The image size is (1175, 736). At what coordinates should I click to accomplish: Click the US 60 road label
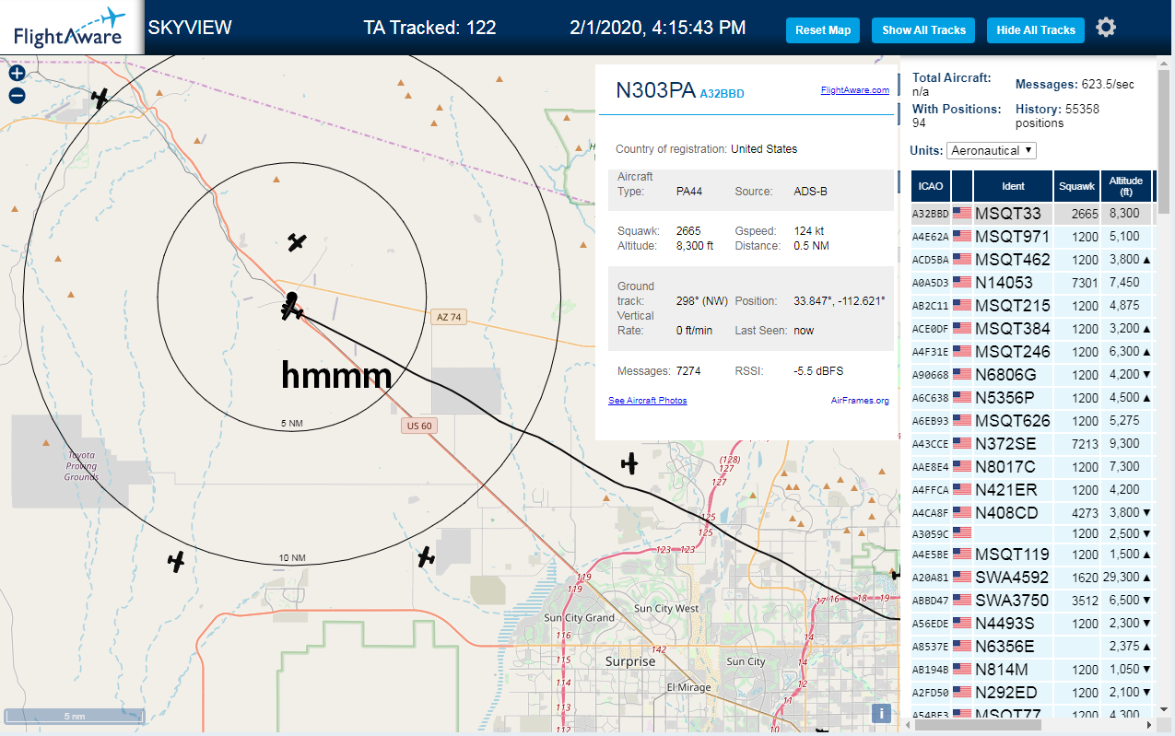pyautogui.click(x=419, y=426)
